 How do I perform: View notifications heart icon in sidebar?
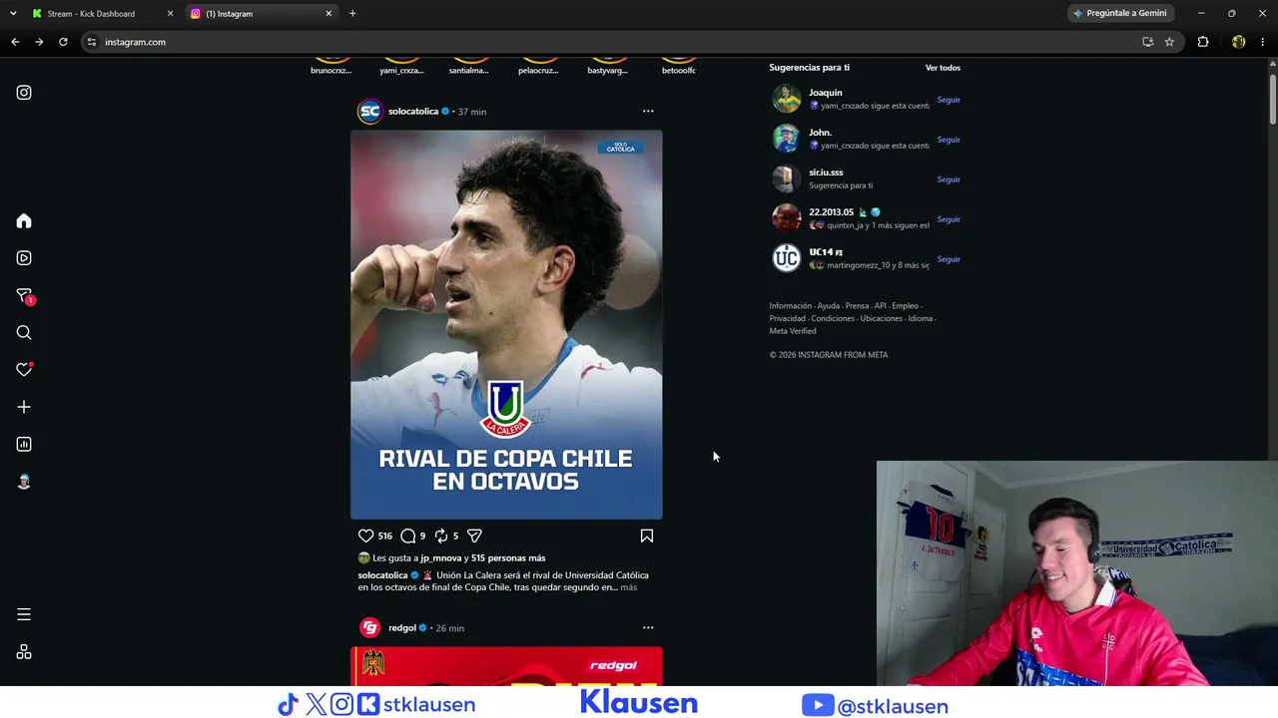(x=24, y=370)
